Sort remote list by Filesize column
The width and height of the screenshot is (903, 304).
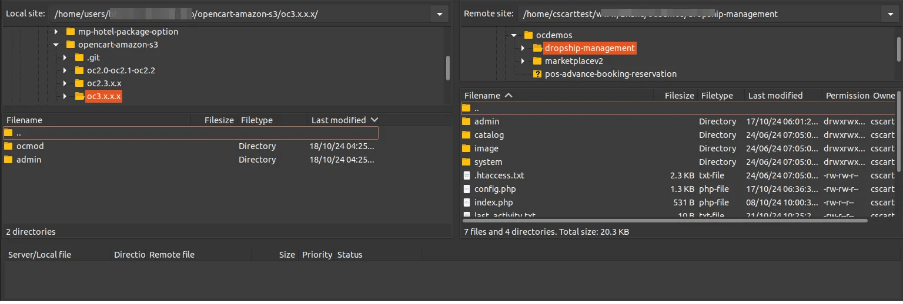tap(679, 96)
